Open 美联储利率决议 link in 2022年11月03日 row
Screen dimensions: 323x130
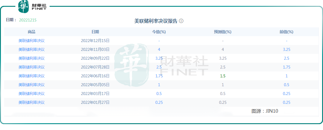click(32, 49)
